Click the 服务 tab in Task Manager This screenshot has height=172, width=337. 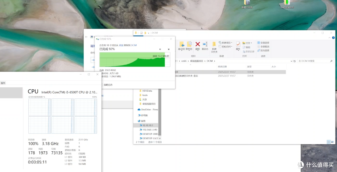[x=3, y=83]
